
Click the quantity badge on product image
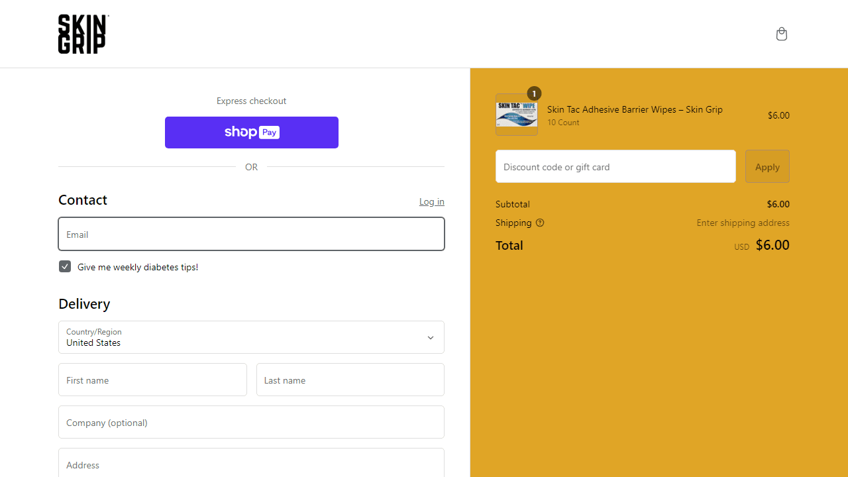(x=534, y=93)
